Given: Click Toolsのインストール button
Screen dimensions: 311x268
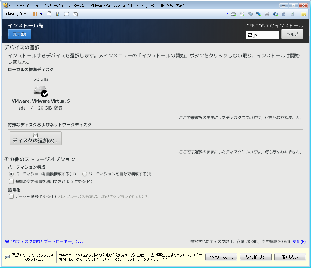Looking at the screenshot, I should (x=221, y=257).
